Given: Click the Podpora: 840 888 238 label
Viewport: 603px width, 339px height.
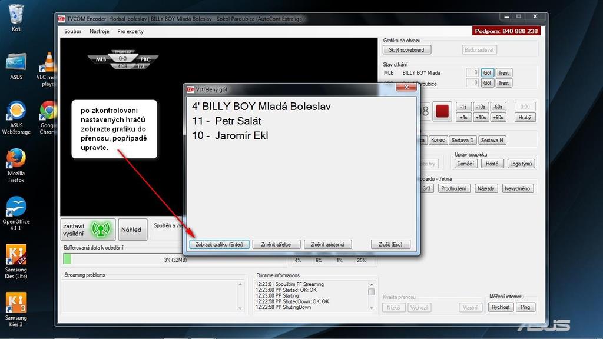Looking at the screenshot, I should click(506, 31).
